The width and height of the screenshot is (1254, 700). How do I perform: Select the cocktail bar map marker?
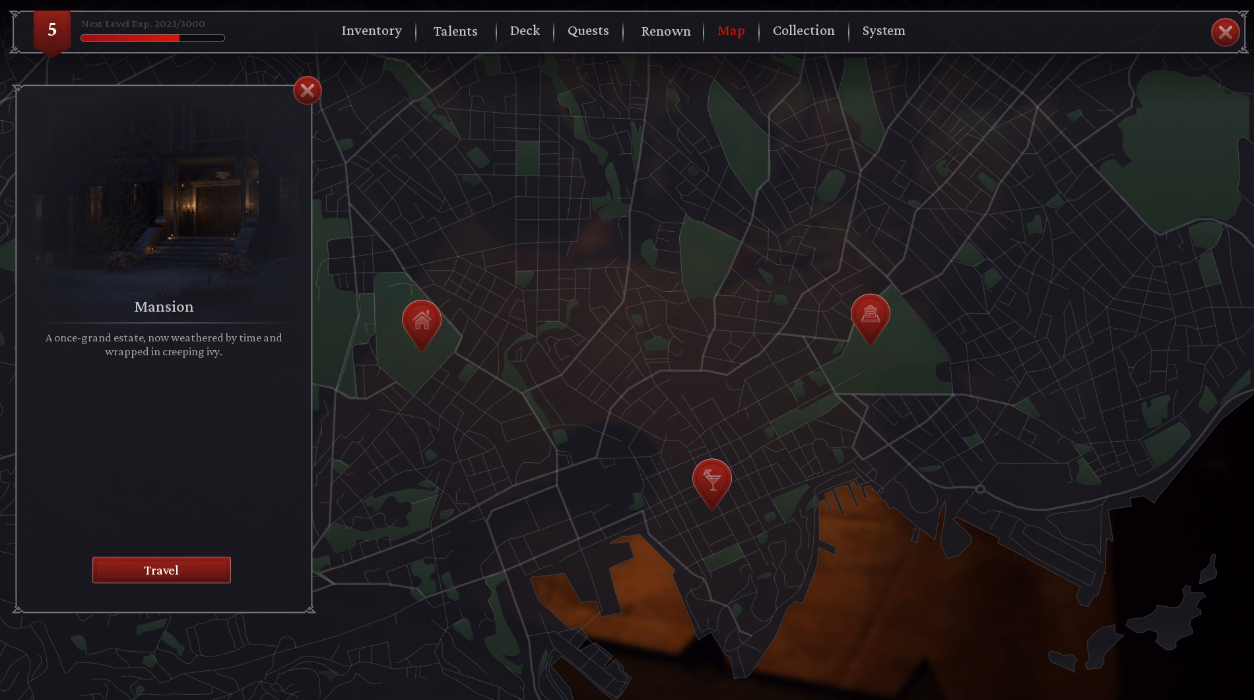click(x=711, y=480)
